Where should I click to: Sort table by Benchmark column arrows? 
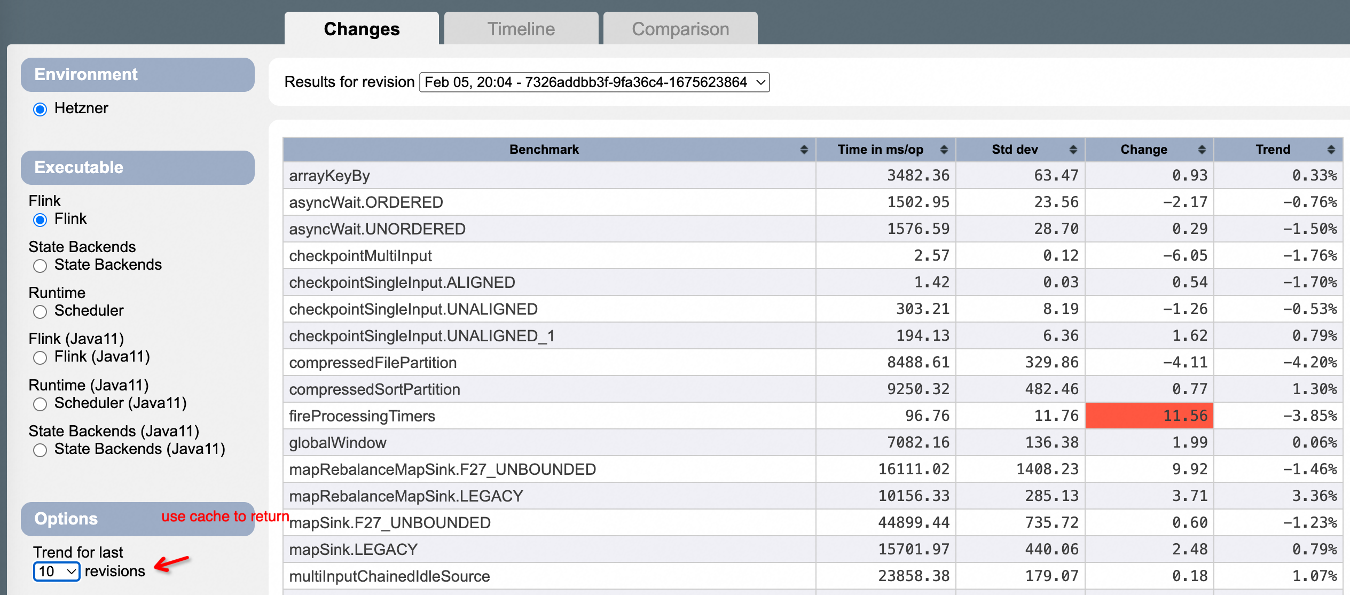804,150
